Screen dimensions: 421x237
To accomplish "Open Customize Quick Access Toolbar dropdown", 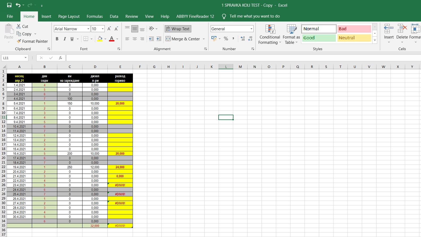I will coord(42,5).
